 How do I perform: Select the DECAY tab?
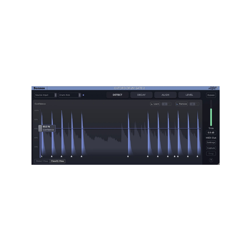(x=141, y=95)
